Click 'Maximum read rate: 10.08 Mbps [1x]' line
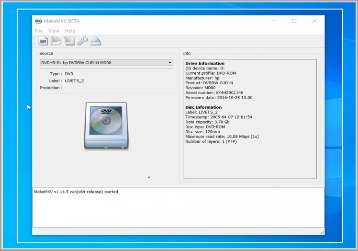The image size is (358, 251). pos(222,137)
